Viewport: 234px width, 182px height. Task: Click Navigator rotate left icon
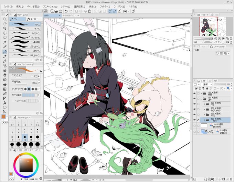point(216,42)
